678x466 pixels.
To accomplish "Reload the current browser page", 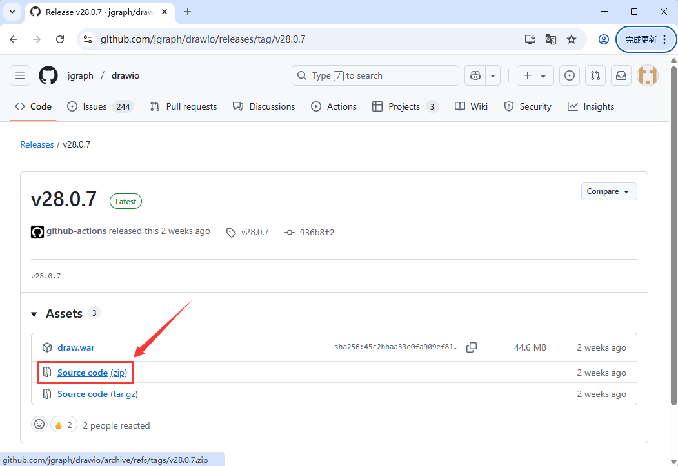I will (x=60, y=39).
